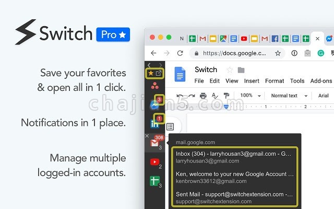This screenshot has width=334, height=209.
Task: Open Ken's welcome Google Account entry
Action: coord(235,178)
